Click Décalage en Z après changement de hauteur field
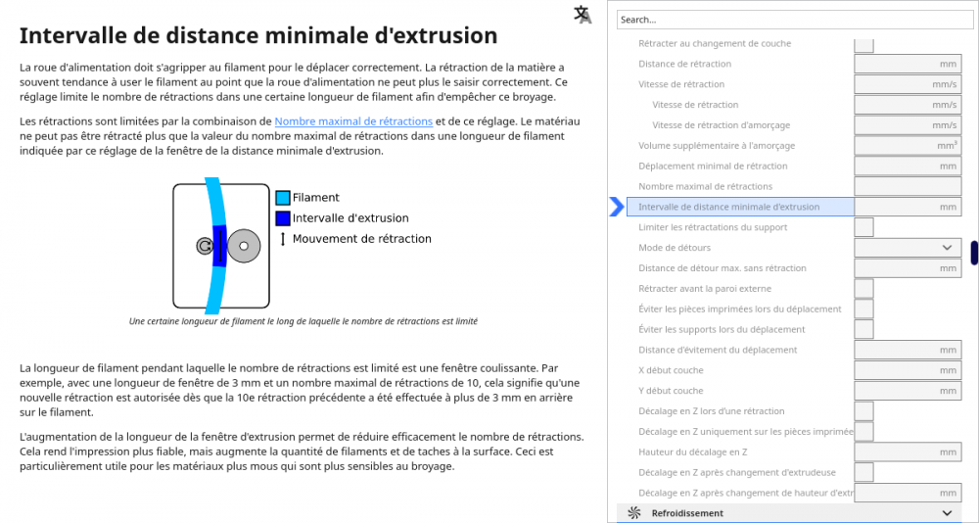 [908, 493]
